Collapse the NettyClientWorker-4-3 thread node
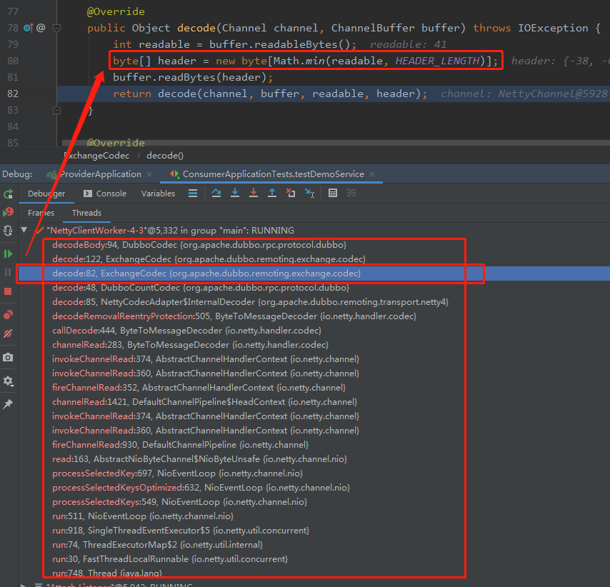 tap(24, 230)
